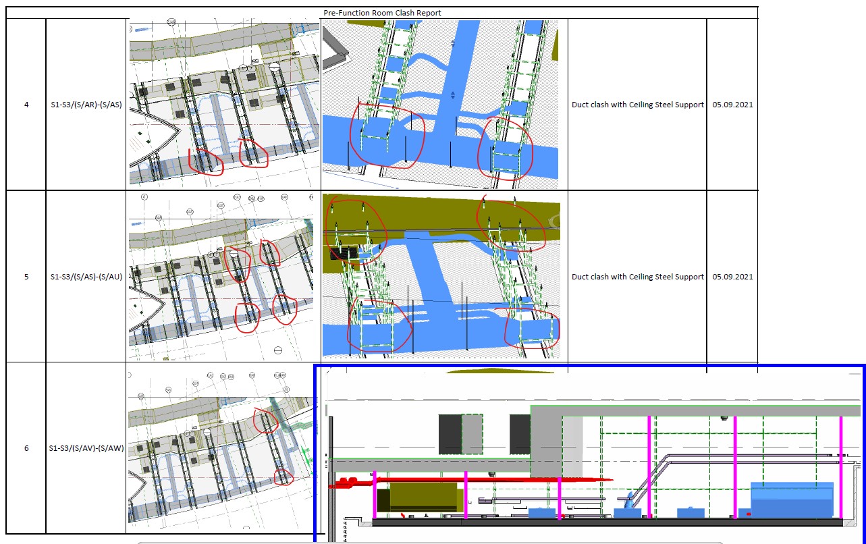Click the large blue equipment box in section view
The height and width of the screenshot is (544, 866).
click(x=791, y=499)
